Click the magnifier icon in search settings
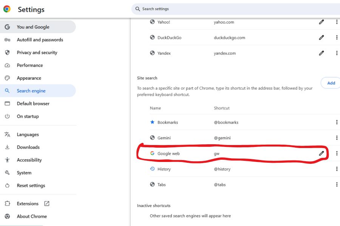 pyautogui.click(x=138, y=9)
